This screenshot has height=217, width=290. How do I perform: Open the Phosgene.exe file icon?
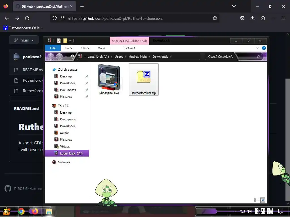click(109, 77)
